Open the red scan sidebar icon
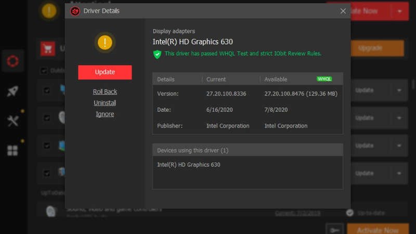 pos(12,61)
